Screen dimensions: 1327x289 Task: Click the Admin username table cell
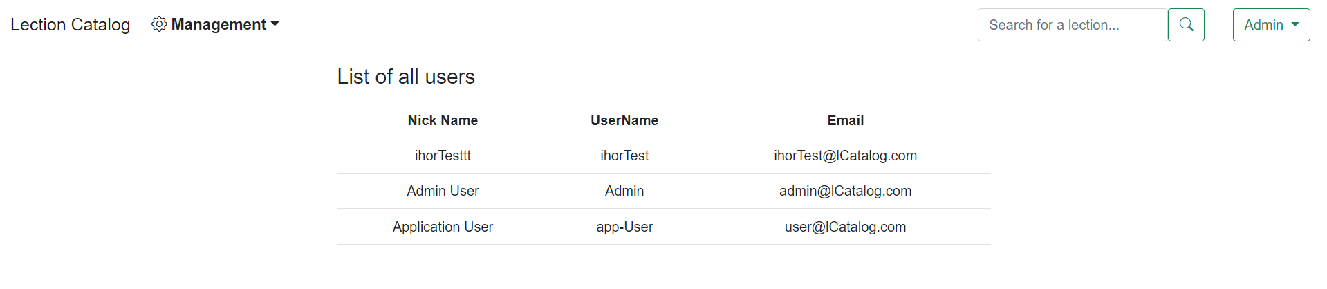pyautogui.click(x=624, y=191)
